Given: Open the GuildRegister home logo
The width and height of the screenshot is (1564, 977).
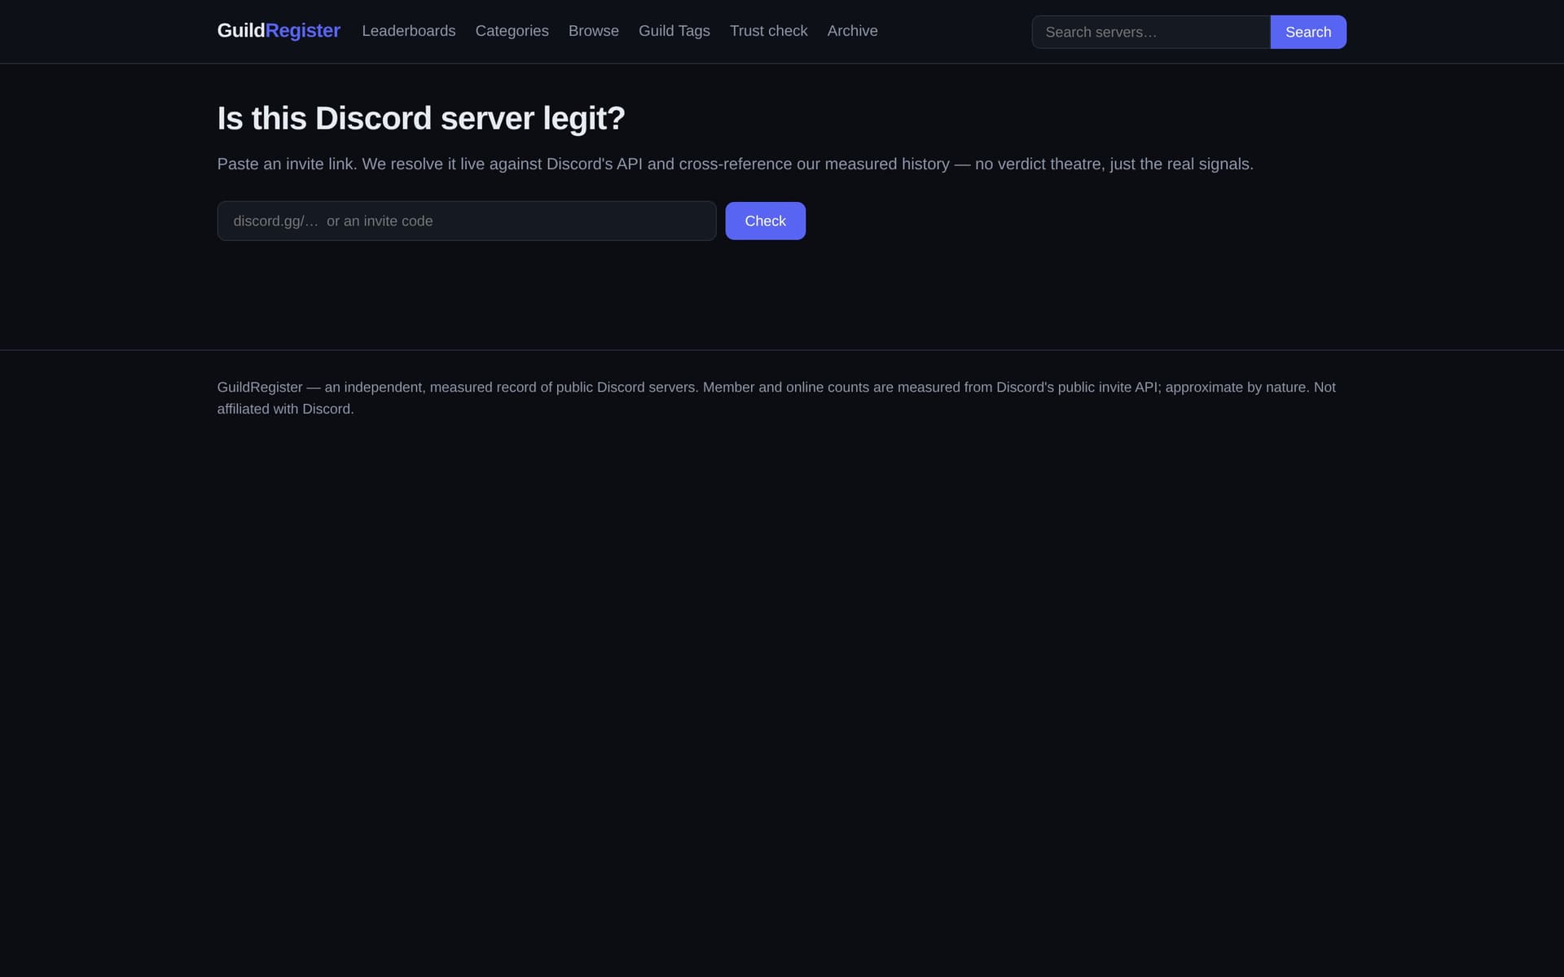Looking at the screenshot, I should click(x=279, y=31).
